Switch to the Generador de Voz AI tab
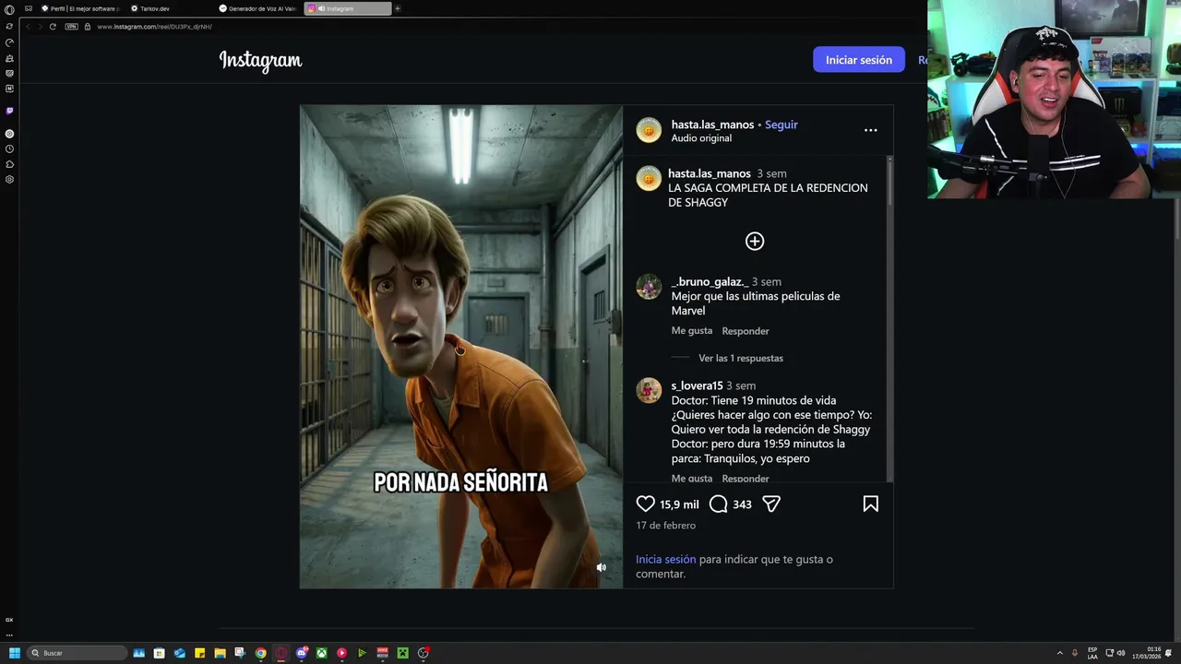This screenshot has width=1181, height=664. pos(258,8)
